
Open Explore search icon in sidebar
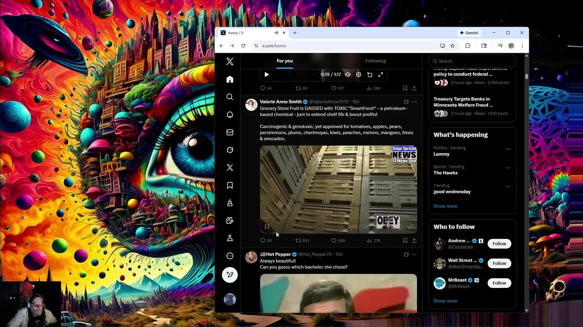point(230,97)
